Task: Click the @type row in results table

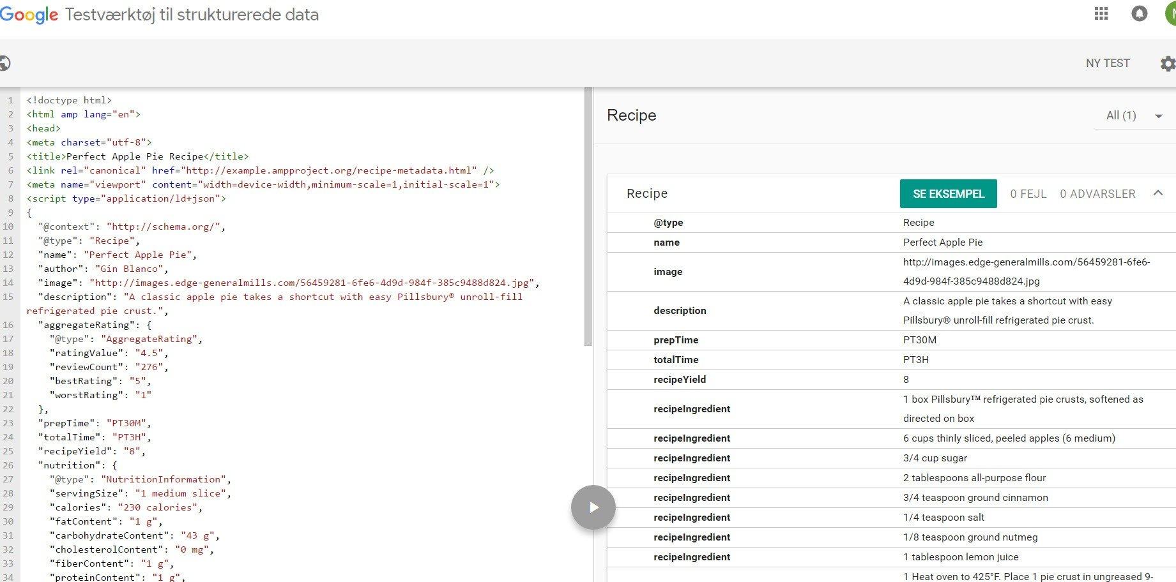Action: (891, 223)
